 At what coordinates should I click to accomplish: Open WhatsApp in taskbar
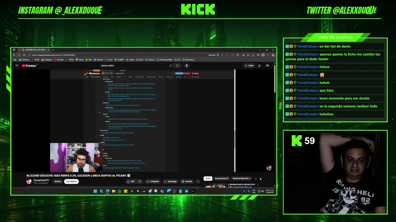[x=119, y=191]
